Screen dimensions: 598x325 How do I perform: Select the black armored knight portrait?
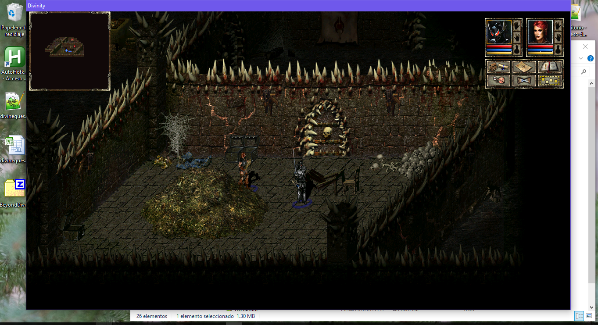pyautogui.click(x=499, y=32)
